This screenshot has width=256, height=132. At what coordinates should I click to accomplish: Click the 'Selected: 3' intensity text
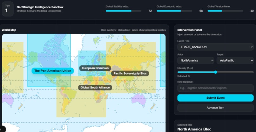tap(183, 76)
